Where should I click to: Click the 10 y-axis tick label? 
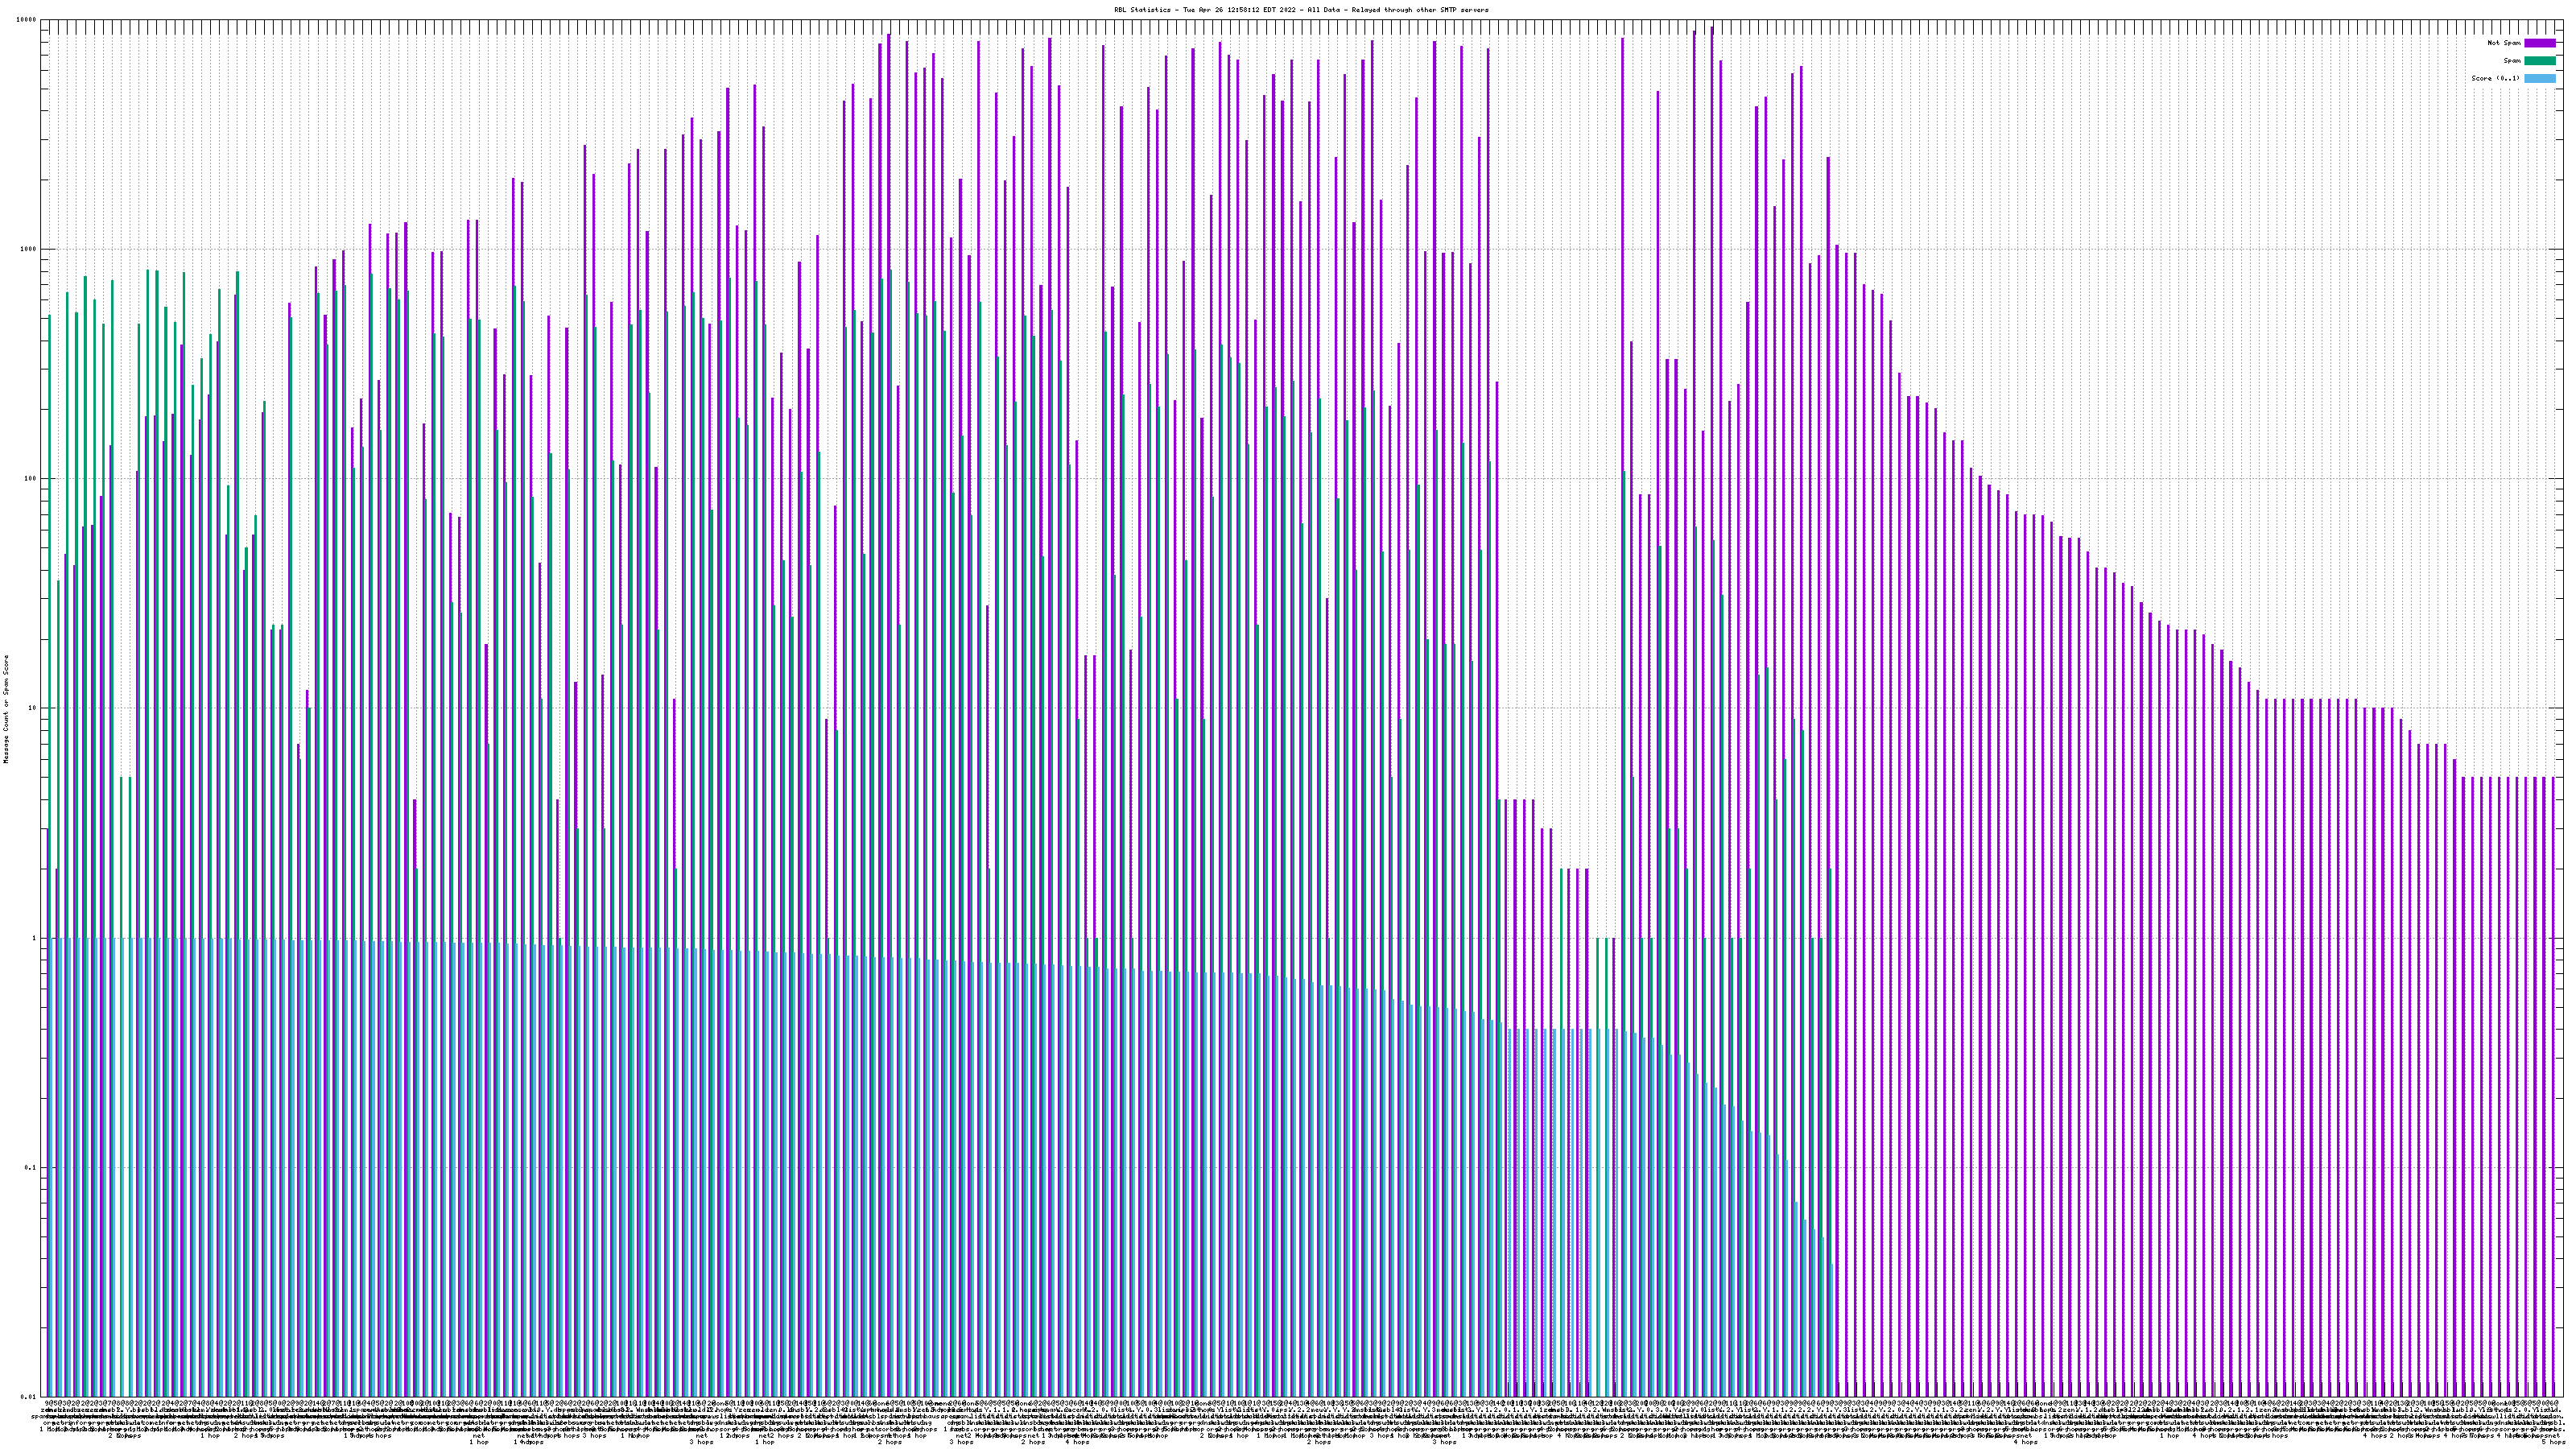[32, 709]
